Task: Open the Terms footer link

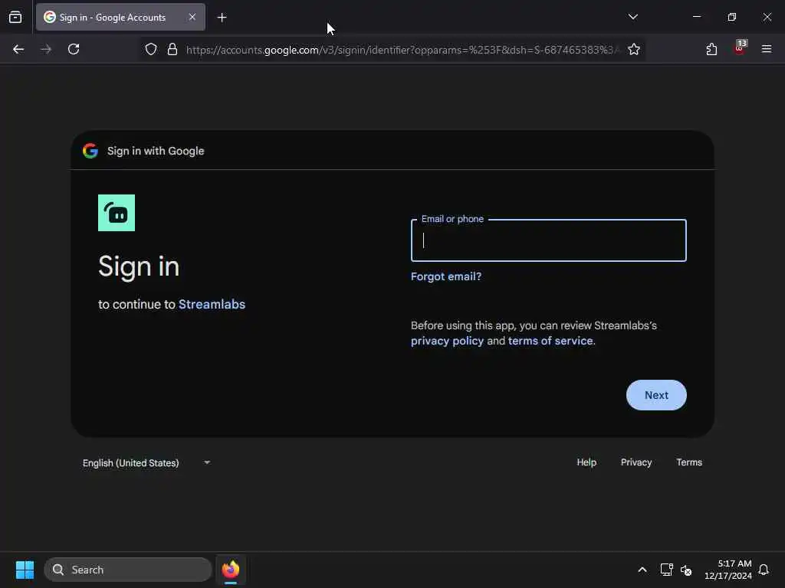Action: point(689,462)
